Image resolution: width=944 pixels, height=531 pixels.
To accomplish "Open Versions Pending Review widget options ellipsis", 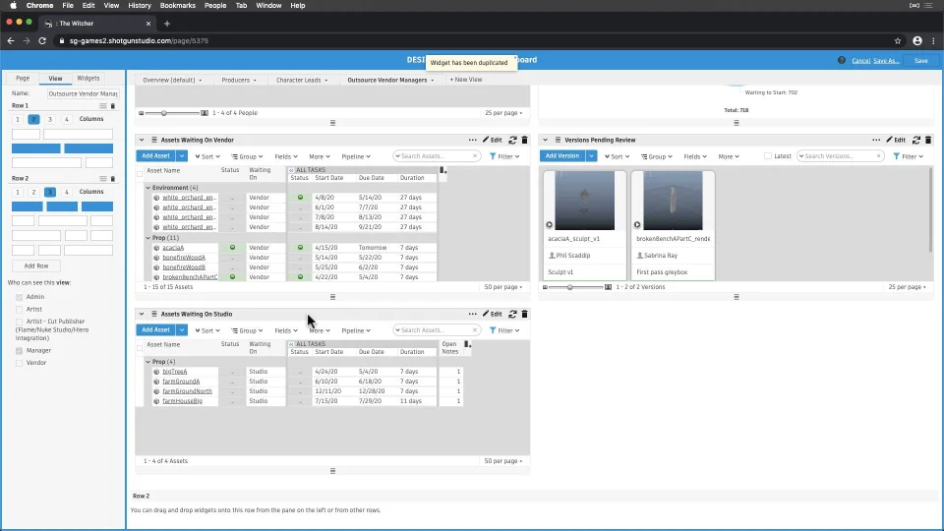I will [876, 141].
